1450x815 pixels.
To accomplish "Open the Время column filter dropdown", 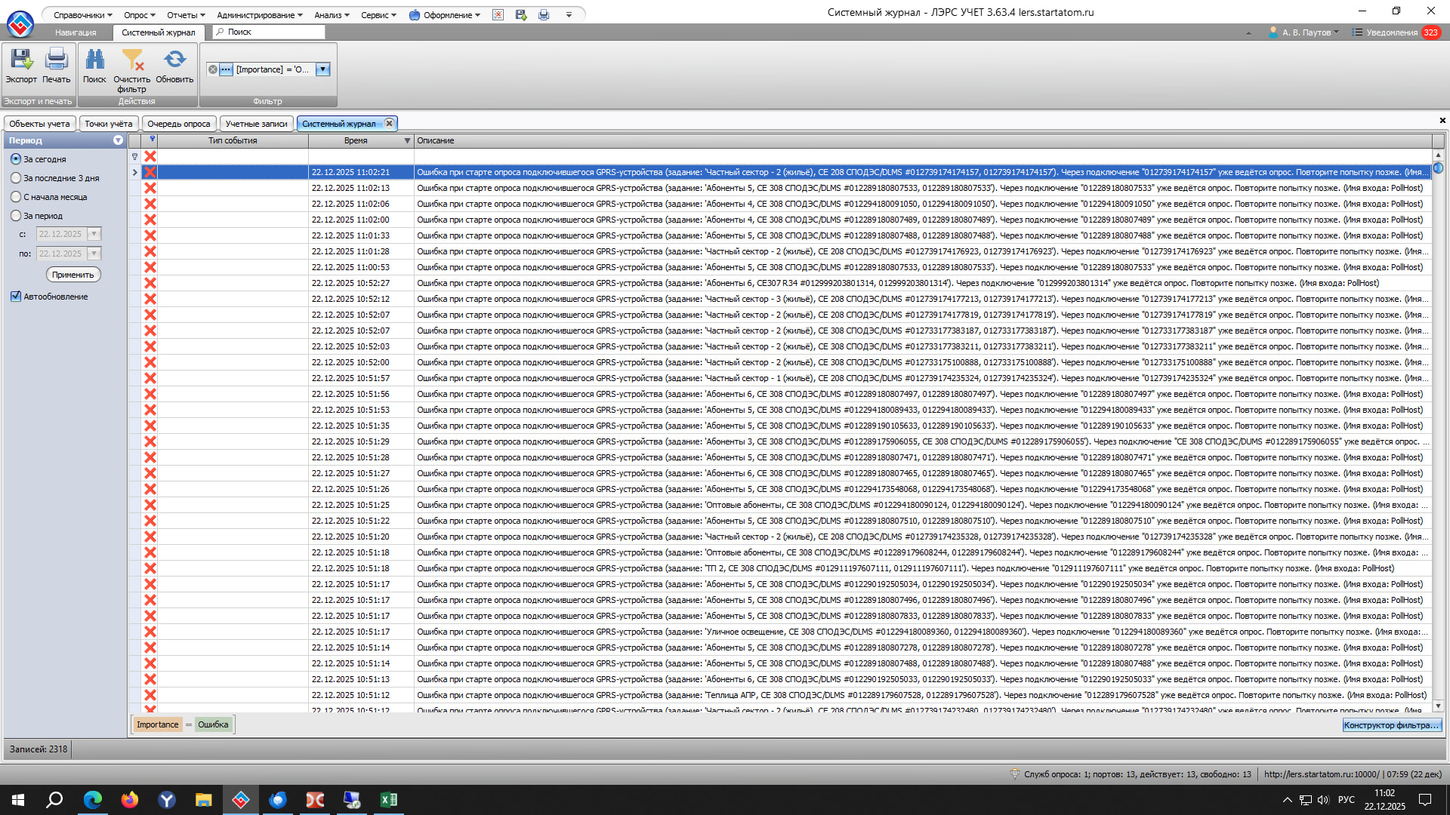I will (x=407, y=141).
